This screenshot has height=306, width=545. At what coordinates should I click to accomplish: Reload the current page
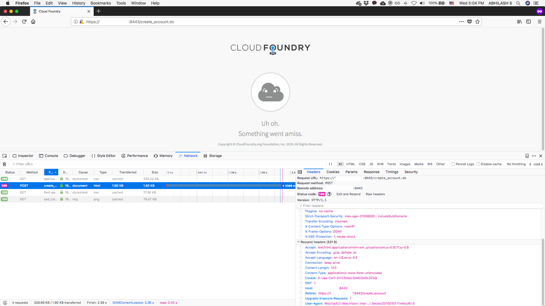tap(24, 22)
